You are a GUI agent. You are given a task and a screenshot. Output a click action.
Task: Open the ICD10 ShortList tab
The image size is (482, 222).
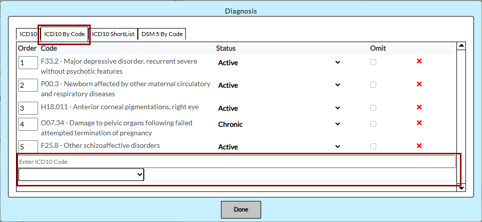click(113, 34)
